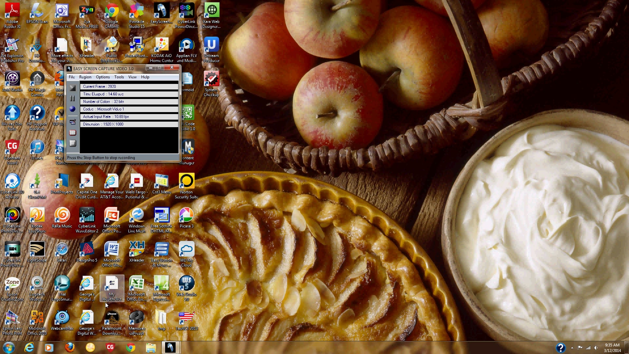
Task: Select the Avid Studio desktop icon
Action: tap(12, 82)
